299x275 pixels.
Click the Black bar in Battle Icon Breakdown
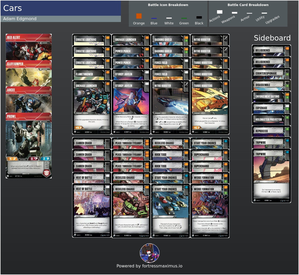tap(199, 18)
